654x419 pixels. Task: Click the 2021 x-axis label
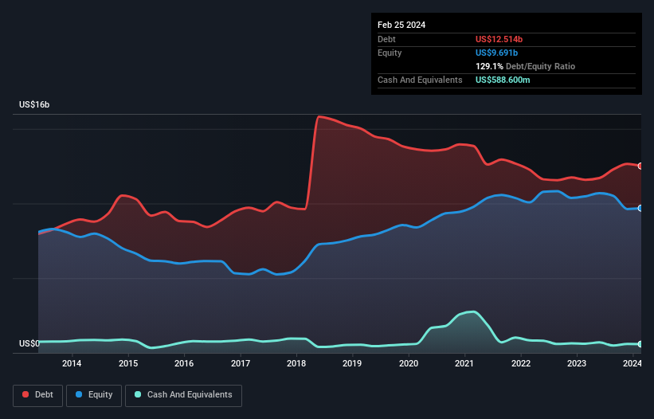tap(464, 363)
